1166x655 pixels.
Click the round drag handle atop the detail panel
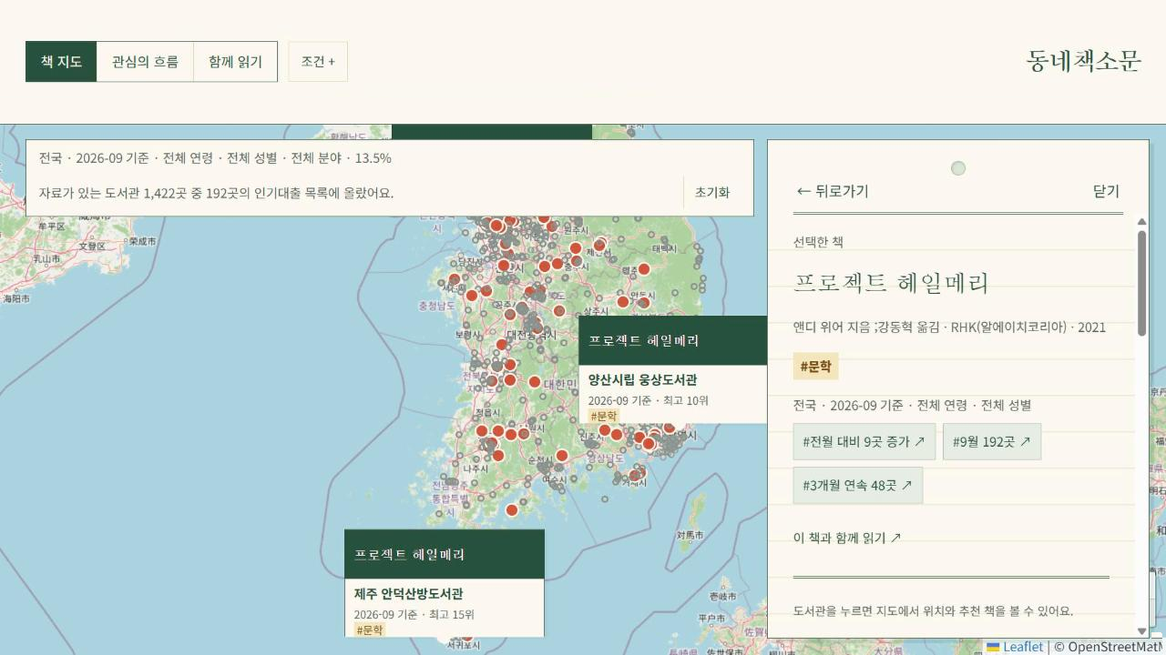pyautogui.click(x=958, y=168)
